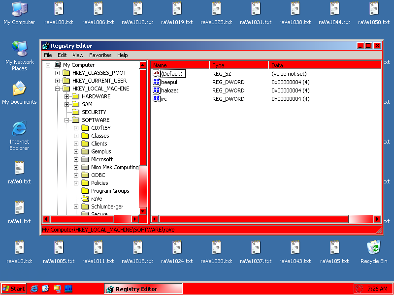Open the View menu
The image size is (394, 295).
click(x=78, y=55)
